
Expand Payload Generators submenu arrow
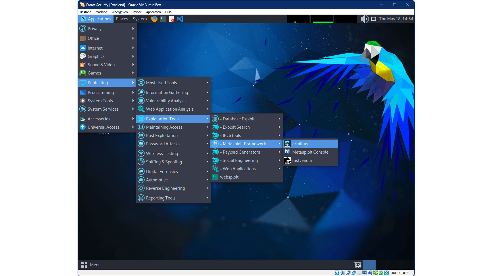(x=279, y=152)
